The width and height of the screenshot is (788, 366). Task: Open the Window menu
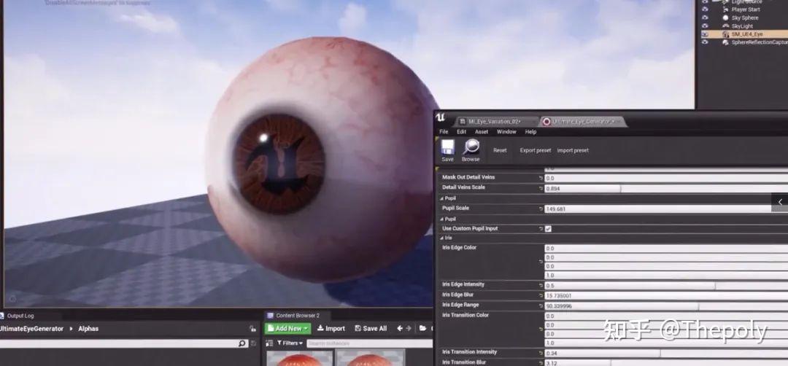506,131
